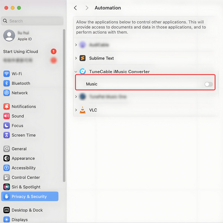Open Accessibility settings

click(30, 168)
